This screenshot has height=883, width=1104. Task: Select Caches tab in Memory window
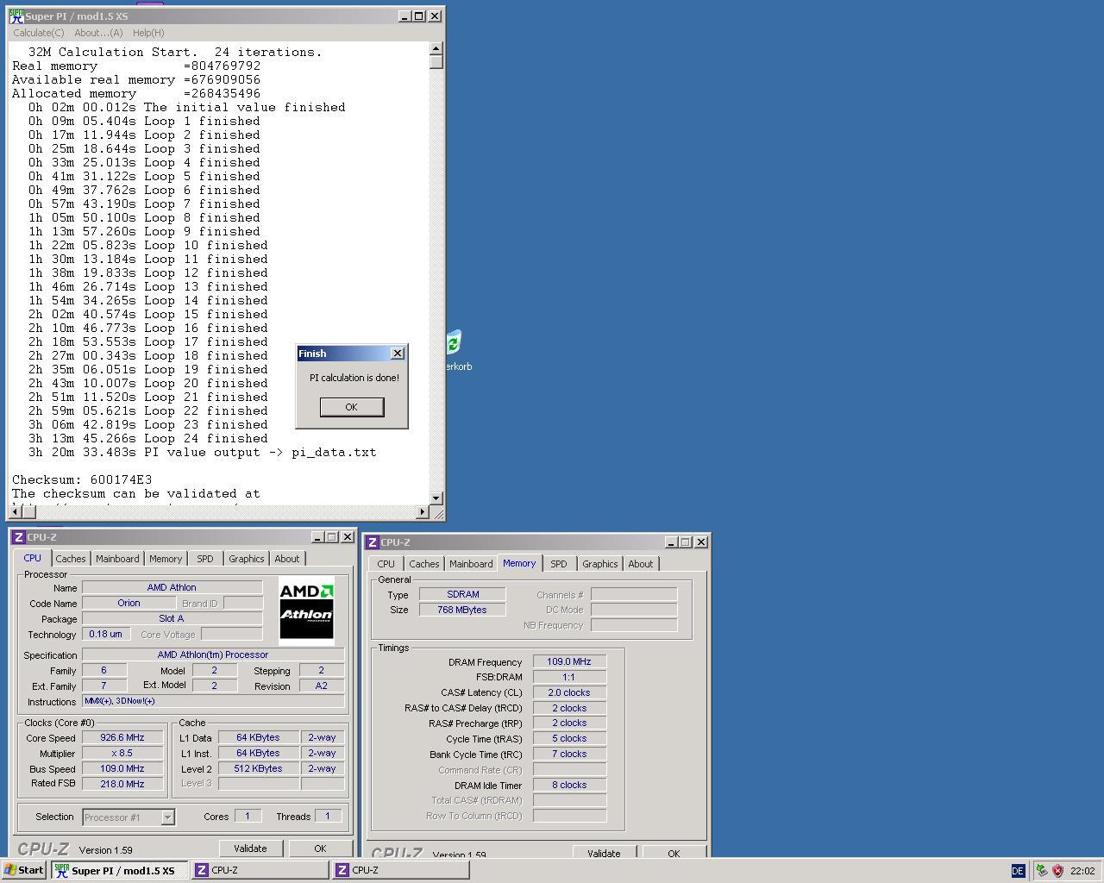click(x=424, y=564)
